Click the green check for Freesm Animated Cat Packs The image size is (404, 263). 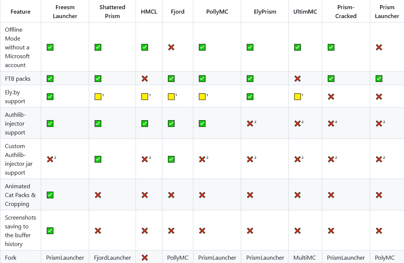[50, 195]
